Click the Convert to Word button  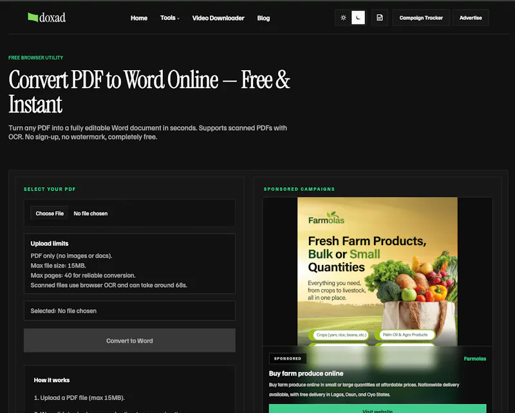tap(130, 340)
